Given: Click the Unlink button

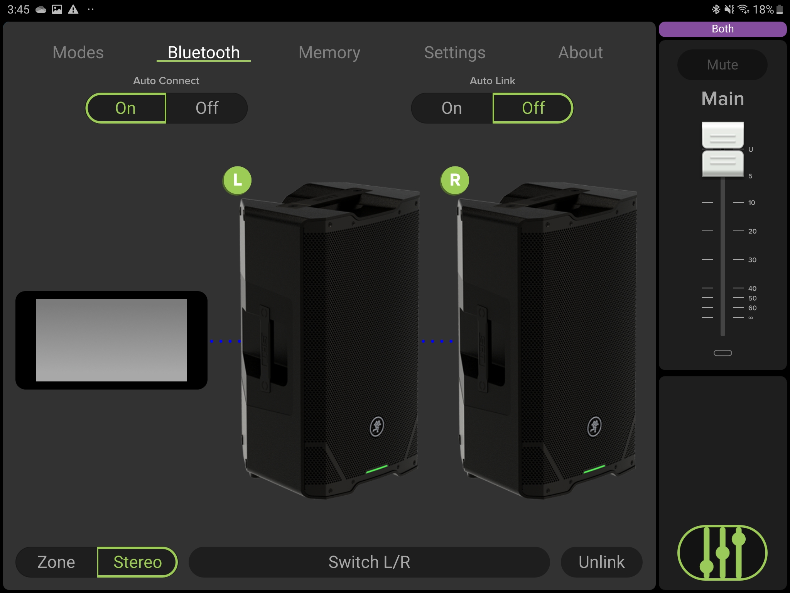Looking at the screenshot, I should coord(602,562).
